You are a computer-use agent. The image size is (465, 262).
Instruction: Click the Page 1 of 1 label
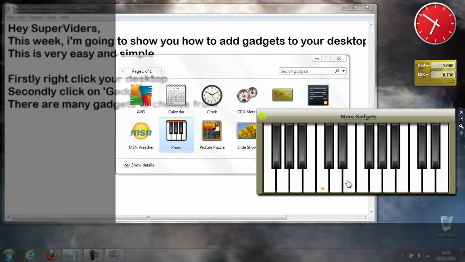pos(142,71)
